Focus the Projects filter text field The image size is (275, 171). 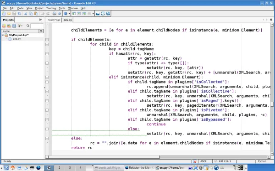[x=37, y=26]
